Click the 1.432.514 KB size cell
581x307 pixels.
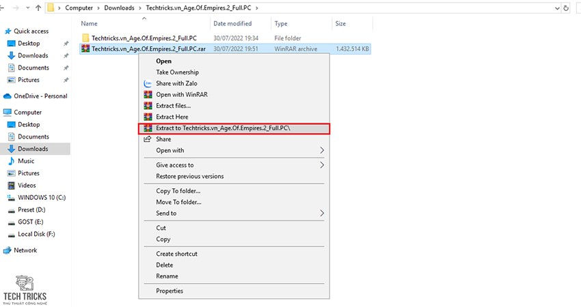[x=352, y=49]
